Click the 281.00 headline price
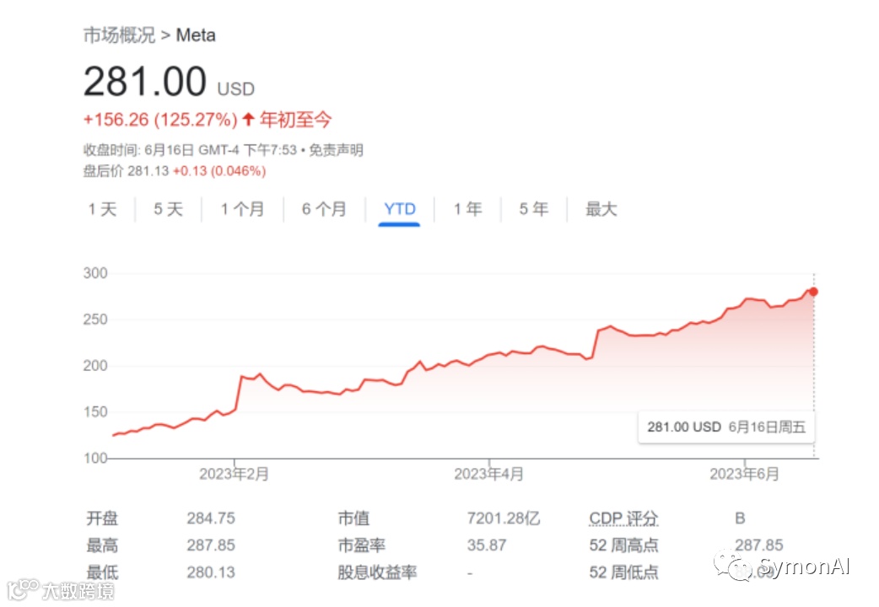 click(x=145, y=81)
